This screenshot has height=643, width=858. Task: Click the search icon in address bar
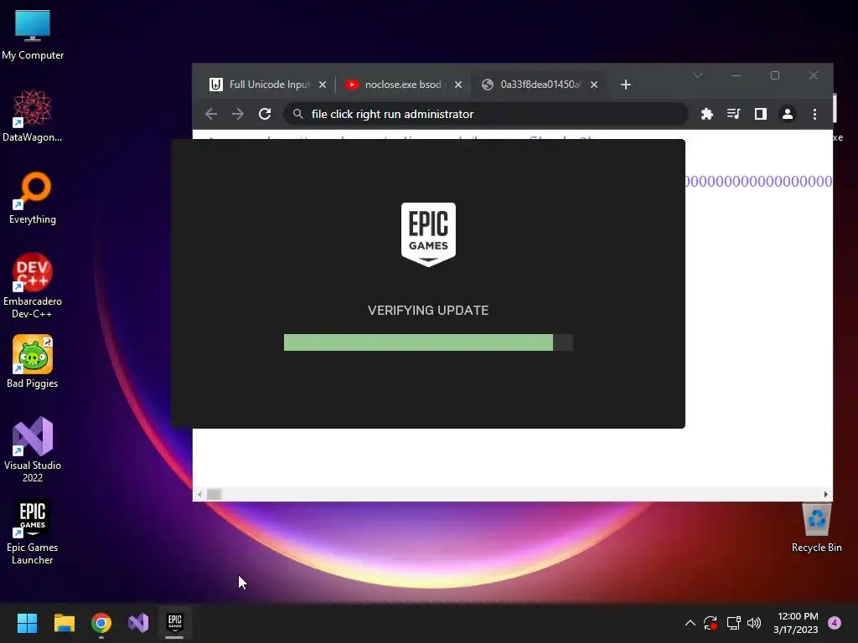pos(297,114)
